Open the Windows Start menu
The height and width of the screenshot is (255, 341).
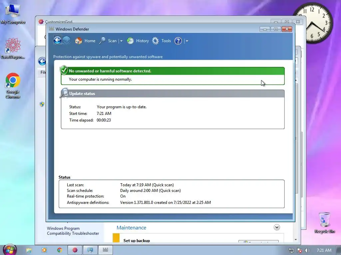(9, 250)
